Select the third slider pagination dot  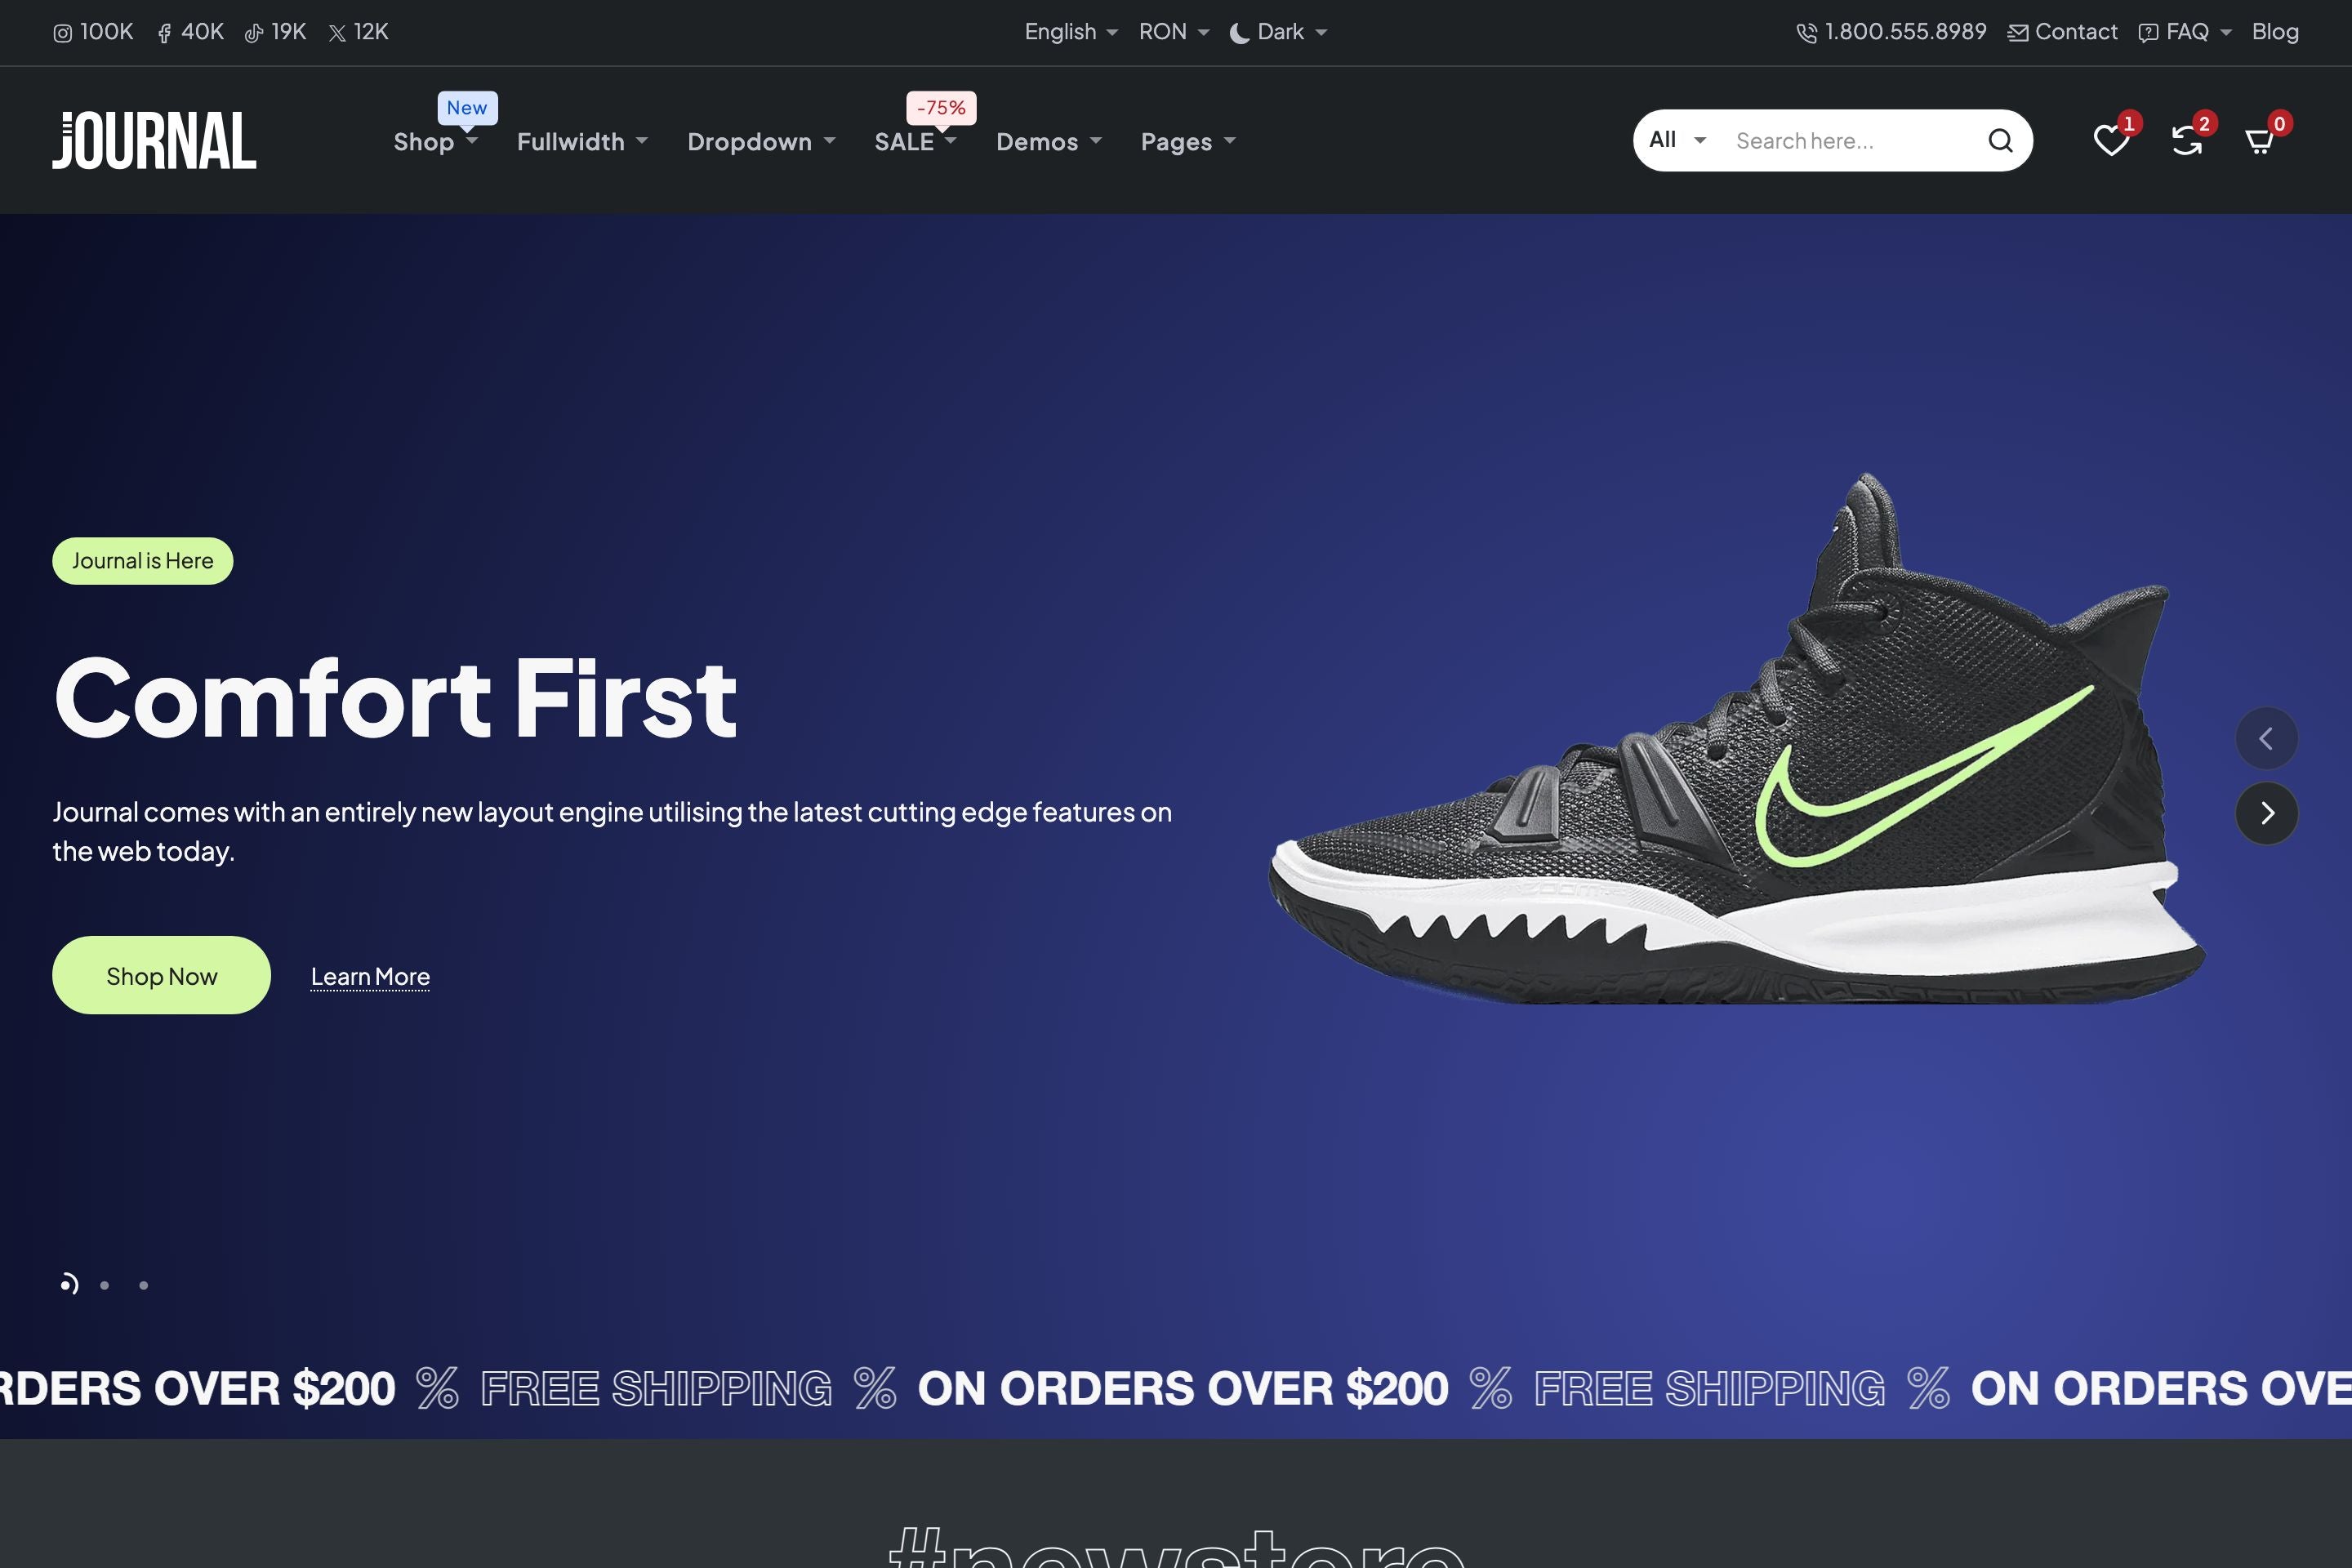(143, 1285)
